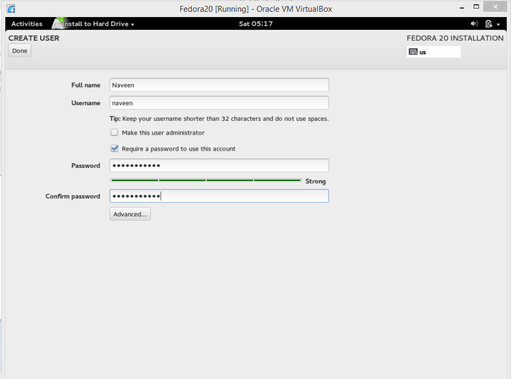Close the VirtualBox window

tap(495, 6)
